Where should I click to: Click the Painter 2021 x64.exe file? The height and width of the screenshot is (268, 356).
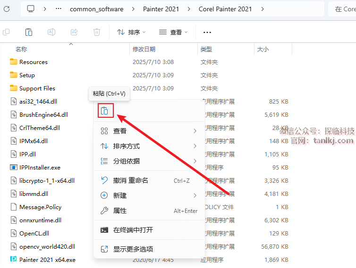pyautogui.click(x=47, y=260)
